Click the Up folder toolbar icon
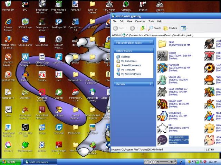 pos(142,28)
